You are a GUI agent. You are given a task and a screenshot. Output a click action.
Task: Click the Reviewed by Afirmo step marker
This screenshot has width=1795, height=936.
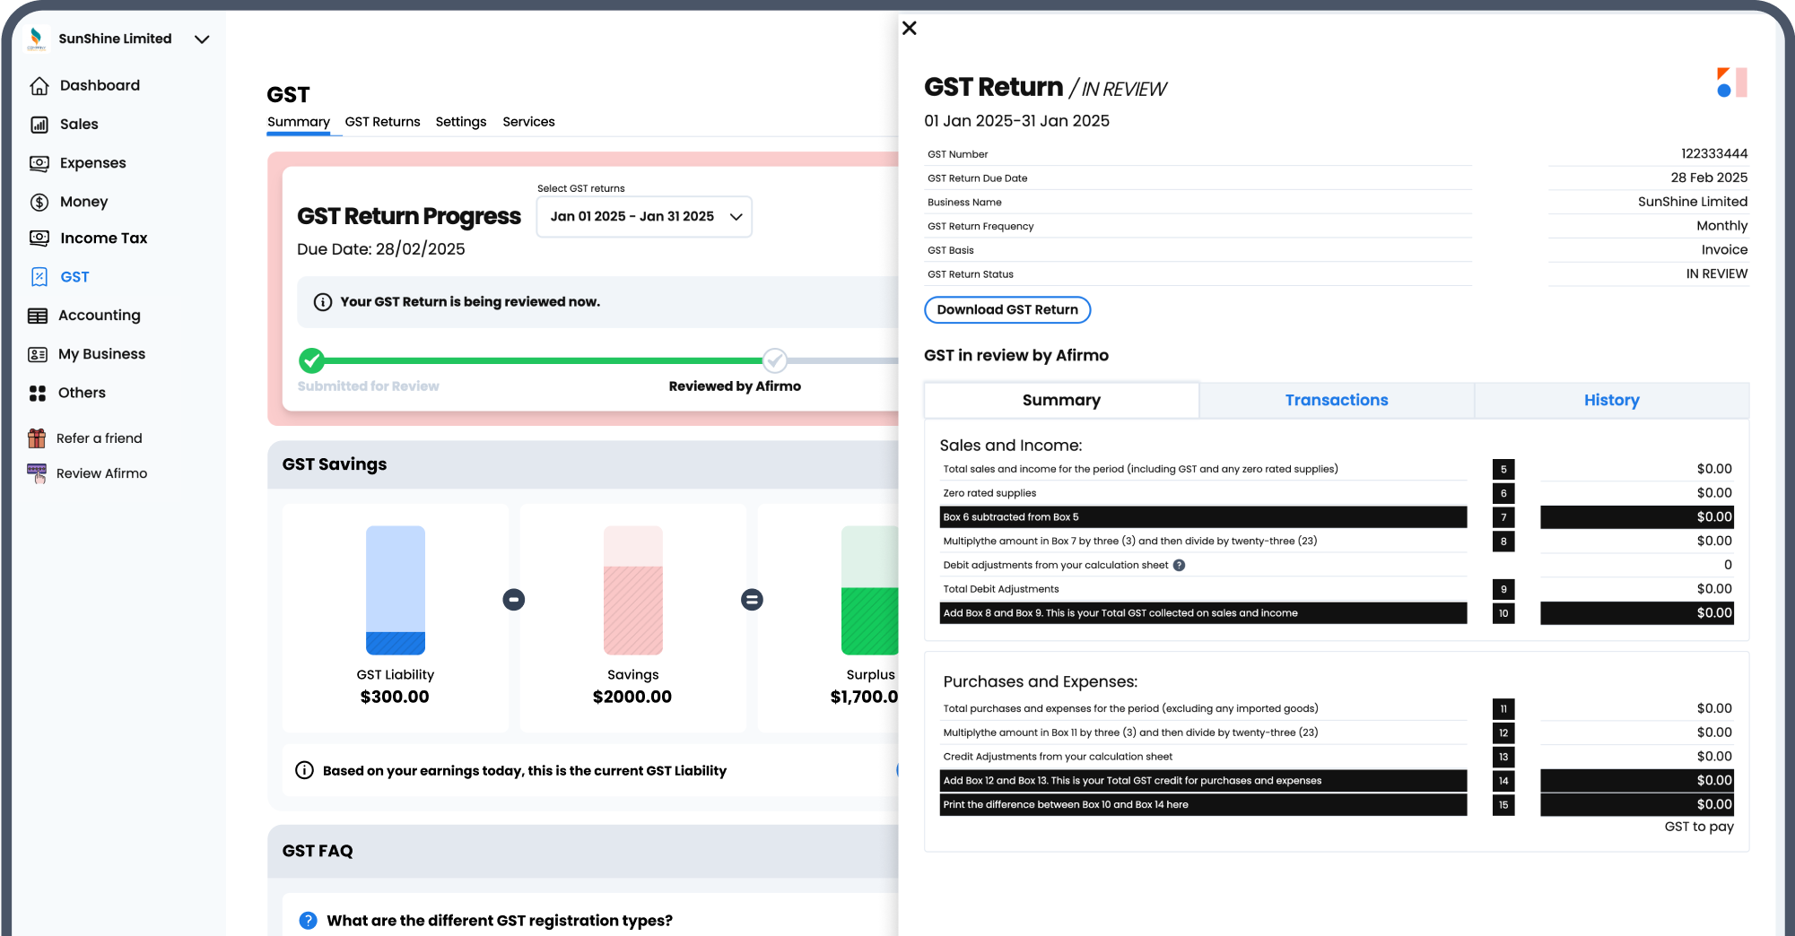pyautogui.click(x=775, y=360)
